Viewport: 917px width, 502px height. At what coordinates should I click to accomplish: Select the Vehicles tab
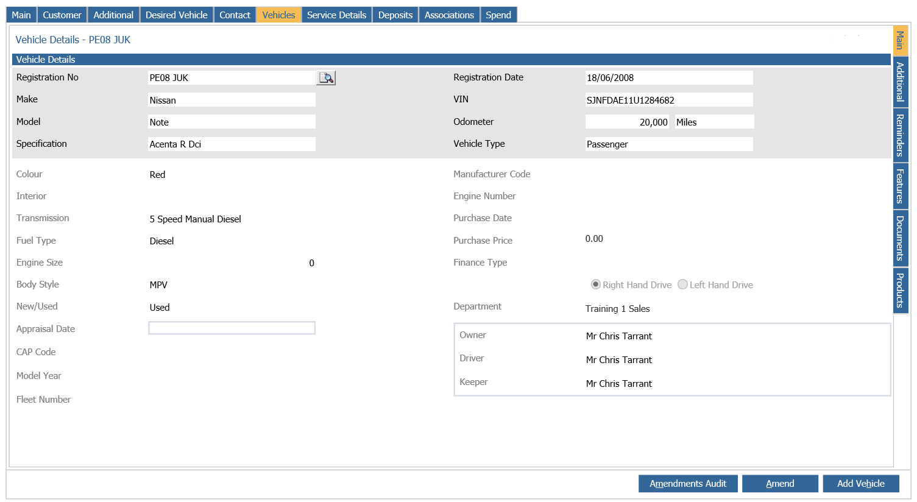(x=279, y=15)
